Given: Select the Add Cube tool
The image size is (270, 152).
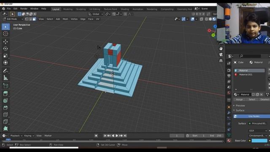Looking at the screenshot, I should 5,86.
